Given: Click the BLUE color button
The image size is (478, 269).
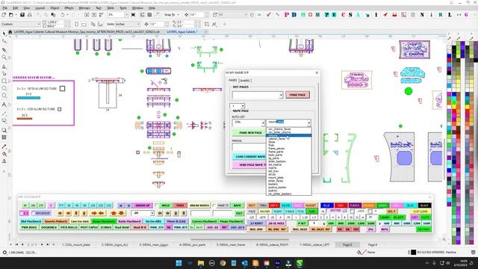Looking at the screenshot, I should pyautogui.click(x=326, y=205).
